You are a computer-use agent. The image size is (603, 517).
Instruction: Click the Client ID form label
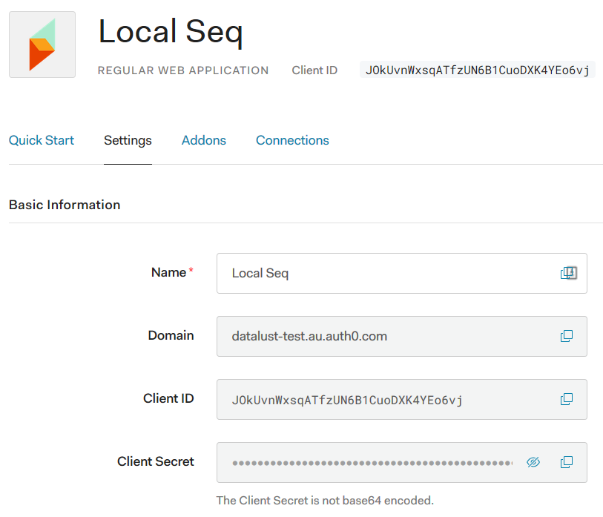[168, 398]
